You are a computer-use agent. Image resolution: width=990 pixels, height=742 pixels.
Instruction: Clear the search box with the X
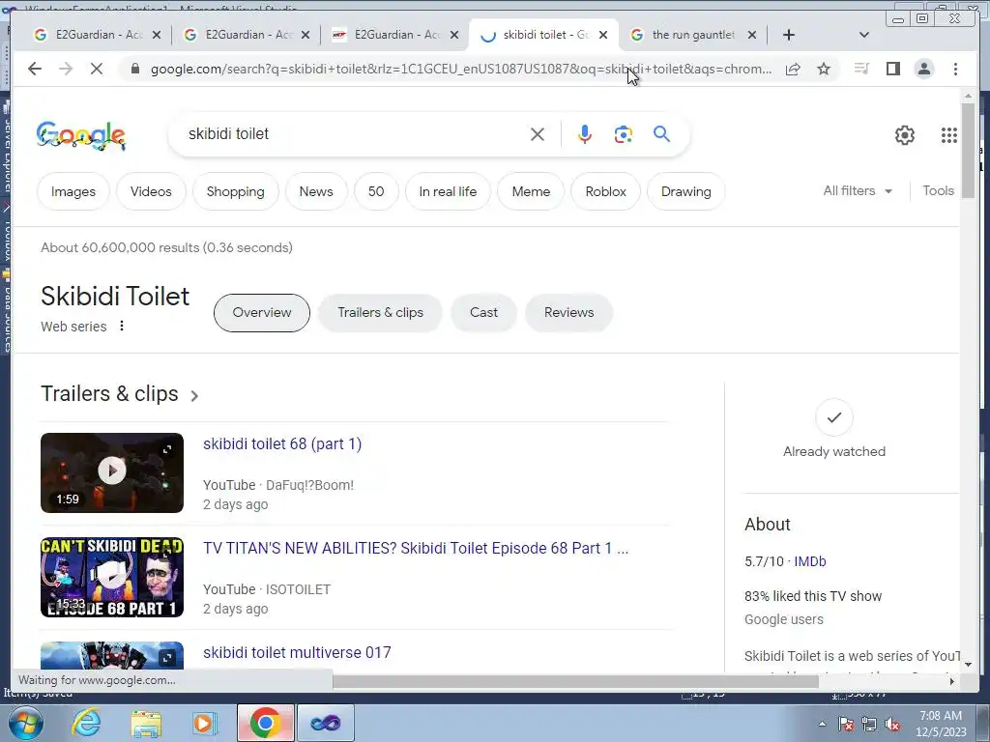(538, 133)
